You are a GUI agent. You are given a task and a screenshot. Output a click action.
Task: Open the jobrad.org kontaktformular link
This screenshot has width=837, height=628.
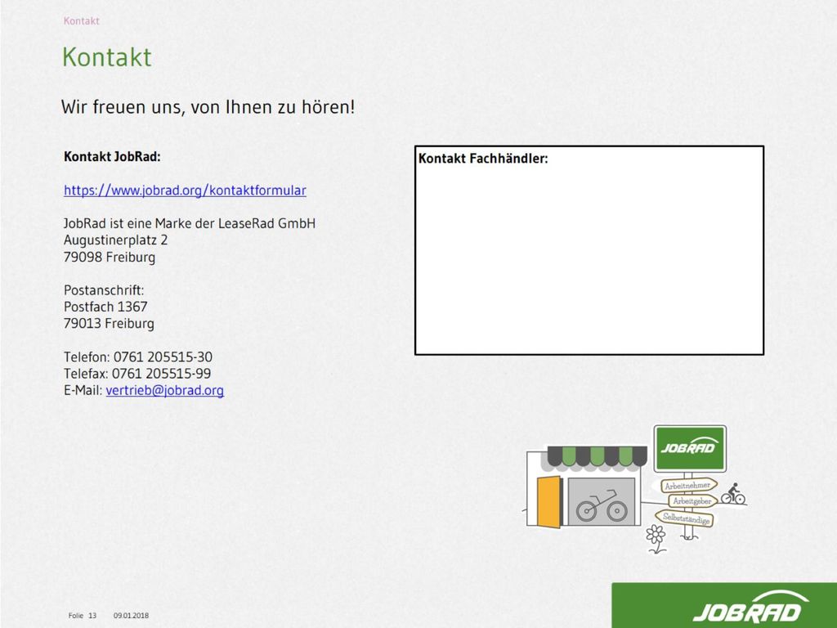[185, 191]
